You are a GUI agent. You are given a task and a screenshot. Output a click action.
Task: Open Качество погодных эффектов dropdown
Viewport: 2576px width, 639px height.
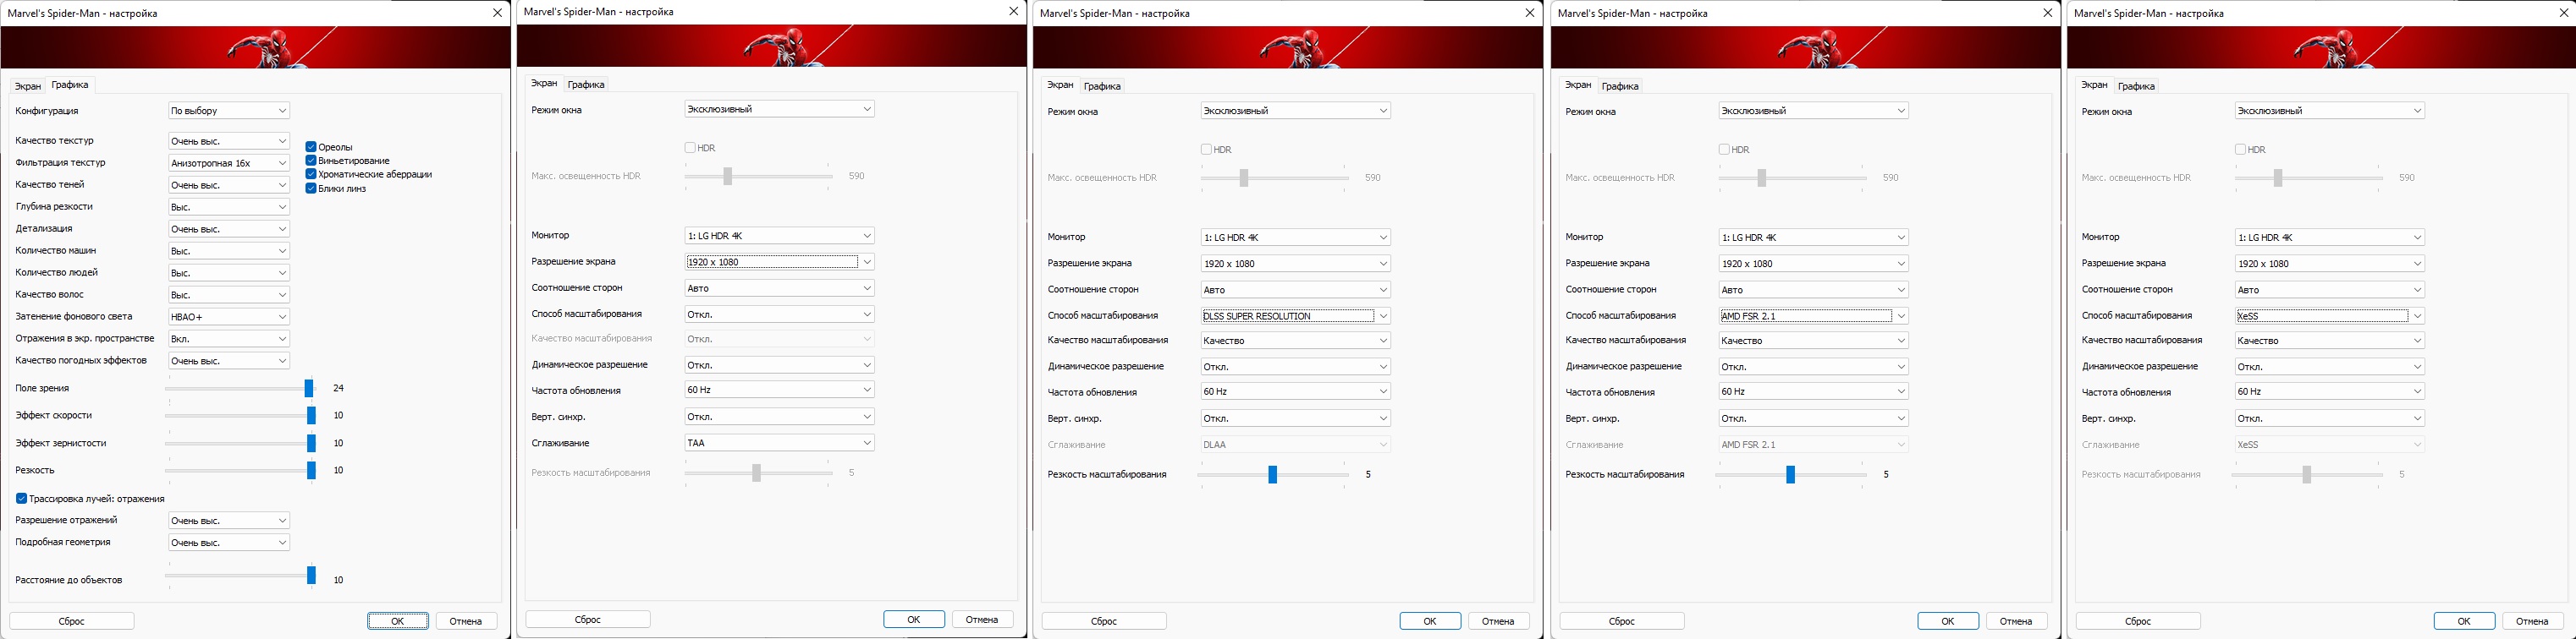click(x=229, y=360)
